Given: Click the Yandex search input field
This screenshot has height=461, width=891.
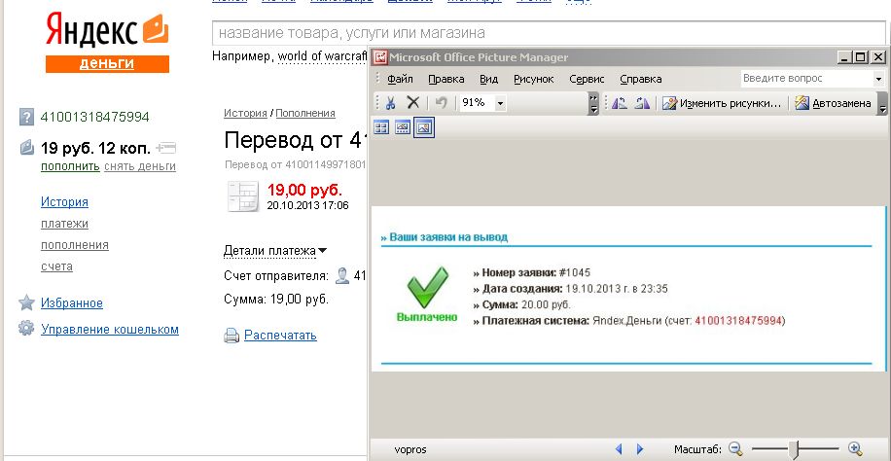Looking at the screenshot, I should [550, 33].
